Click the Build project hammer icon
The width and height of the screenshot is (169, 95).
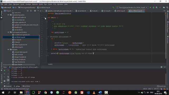(x=113, y=7)
